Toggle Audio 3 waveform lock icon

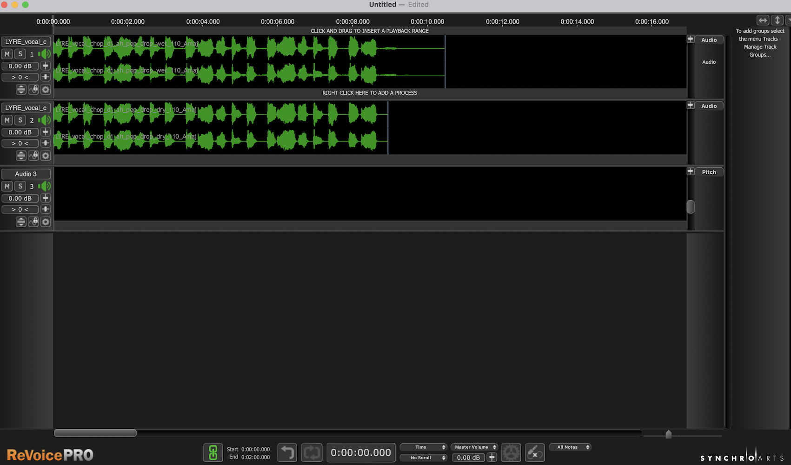pos(33,222)
